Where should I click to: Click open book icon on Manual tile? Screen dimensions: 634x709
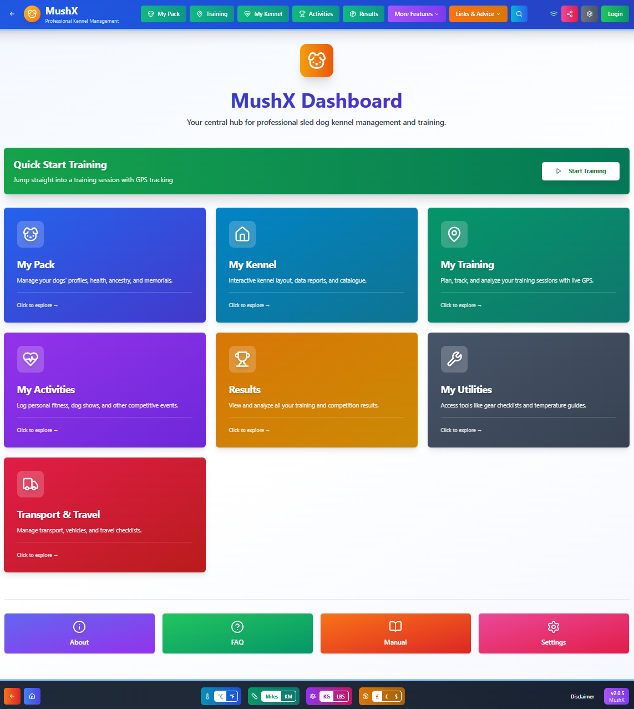395,627
